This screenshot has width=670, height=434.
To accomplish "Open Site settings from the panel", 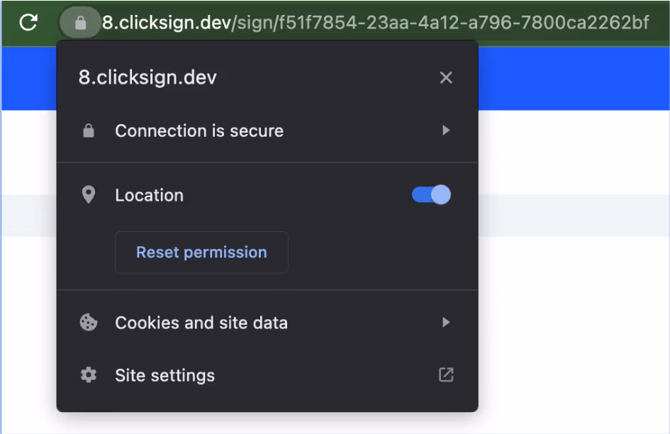I will (164, 375).
